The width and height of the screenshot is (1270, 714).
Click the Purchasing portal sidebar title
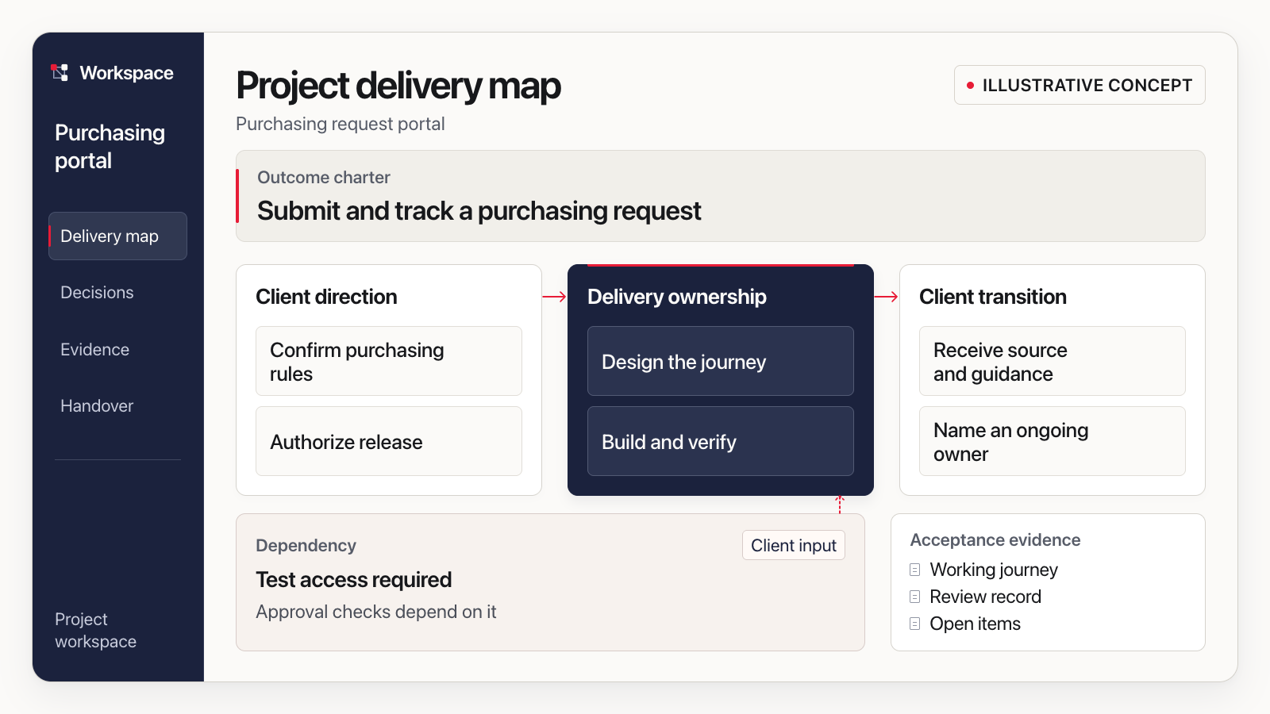(110, 147)
